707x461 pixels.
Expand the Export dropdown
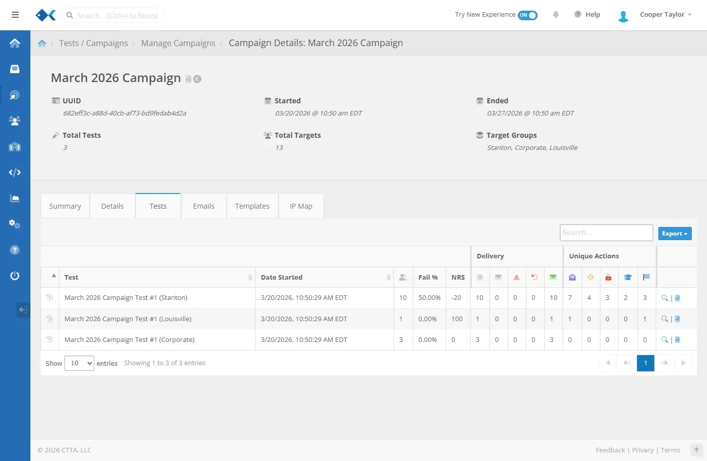click(675, 234)
